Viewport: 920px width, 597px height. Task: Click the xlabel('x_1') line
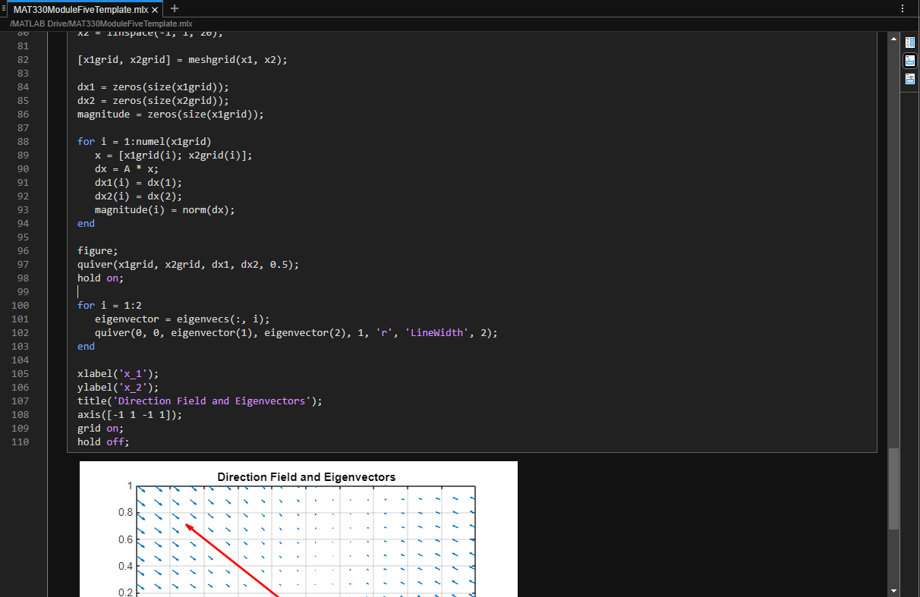pyautogui.click(x=118, y=374)
